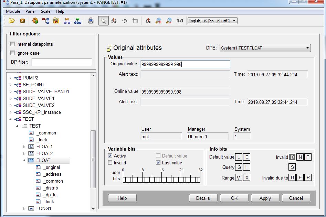Uncheck the Active variable bit
The width and height of the screenshot is (326, 217).
(110, 156)
